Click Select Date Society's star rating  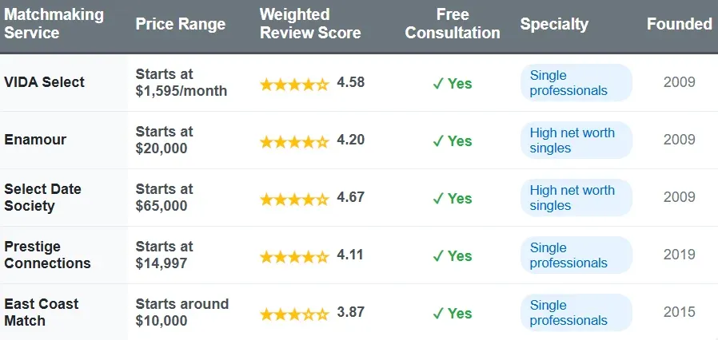point(294,199)
